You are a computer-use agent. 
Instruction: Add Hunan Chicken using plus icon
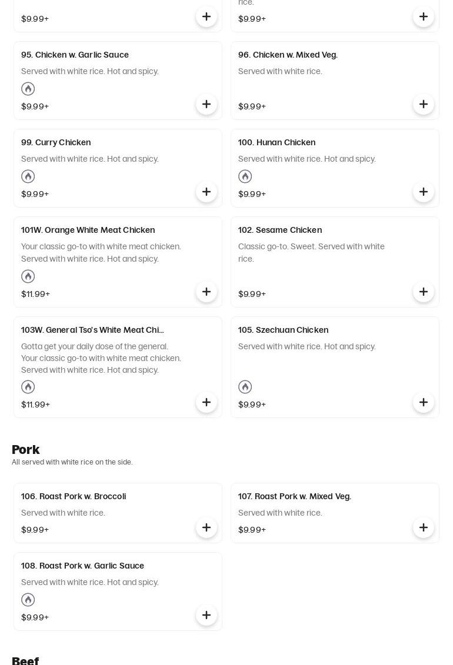(424, 192)
